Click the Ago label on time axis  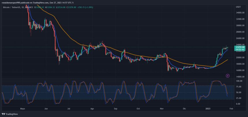tap(92, 109)
